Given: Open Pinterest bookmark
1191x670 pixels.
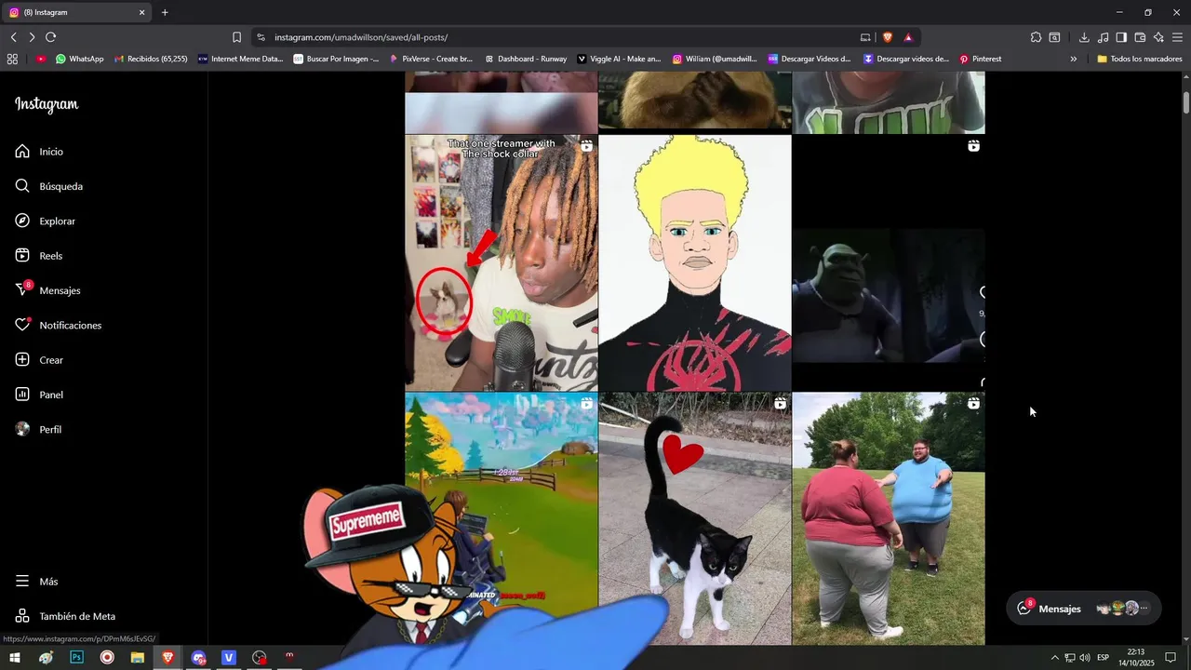Looking at the screenshot, I should point(981,59).
